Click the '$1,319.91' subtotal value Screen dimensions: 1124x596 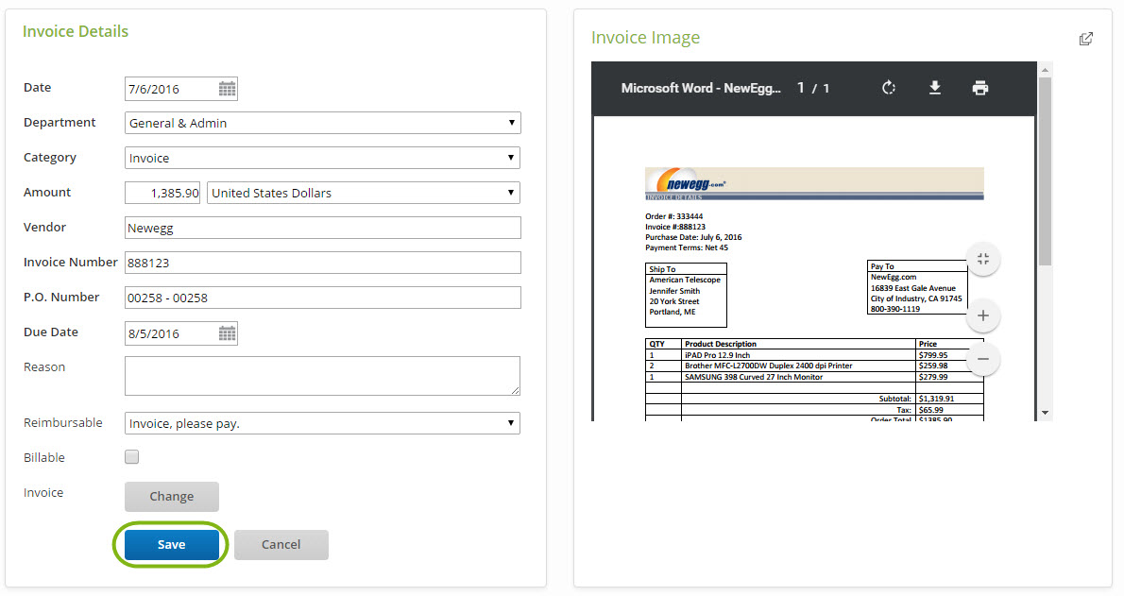(x=936, y=399)
